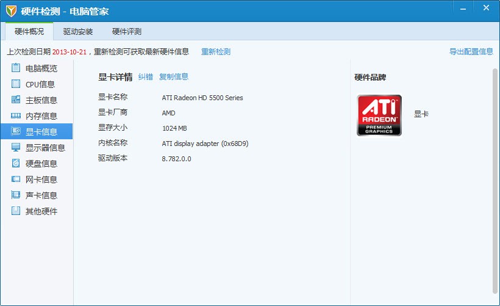Switch to the 驱动安装 tab
The height and width of the screenshot is (306, 500).
78,31
